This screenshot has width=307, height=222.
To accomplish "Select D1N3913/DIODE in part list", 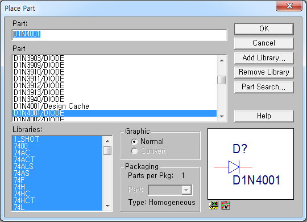I will (x=115, y=92).
